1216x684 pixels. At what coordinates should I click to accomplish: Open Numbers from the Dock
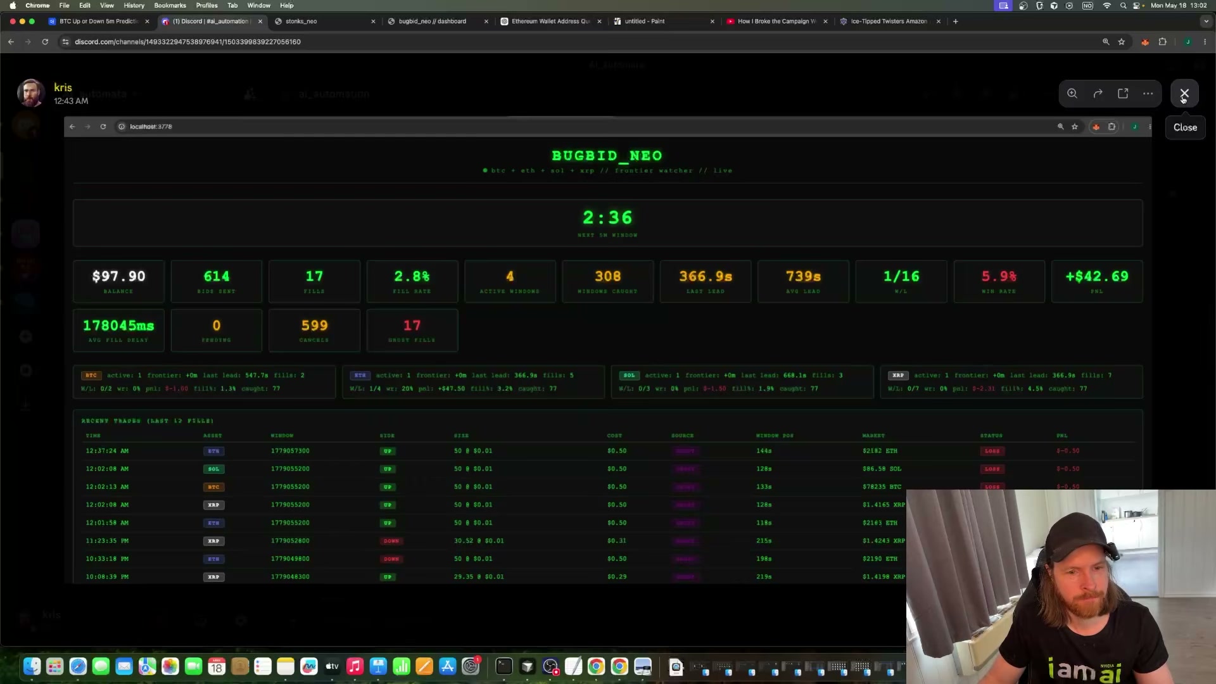point(402,666)
